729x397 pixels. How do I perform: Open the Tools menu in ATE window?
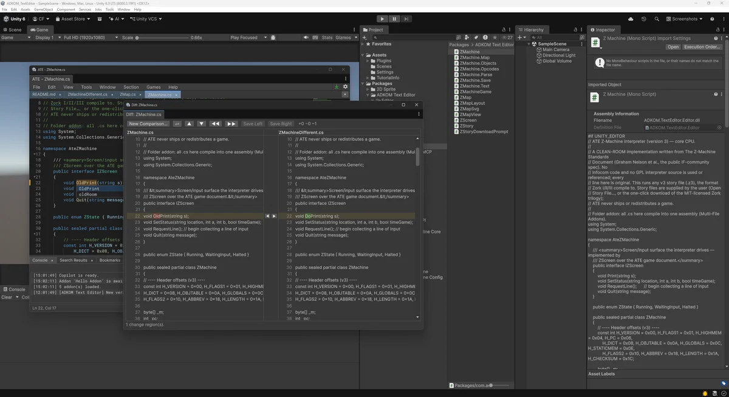click(86, 87)
